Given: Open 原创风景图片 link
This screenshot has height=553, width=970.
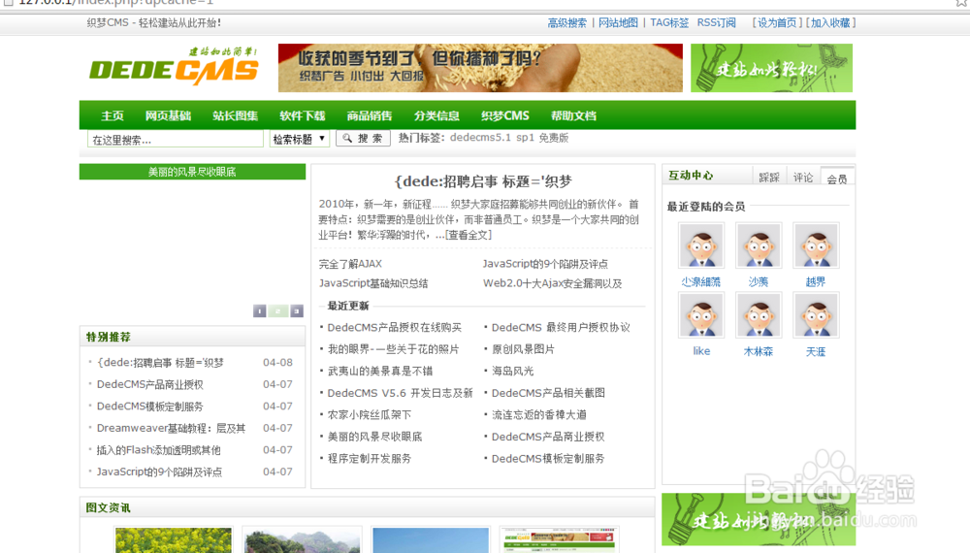Looking at the screenshot, I should 523,349.
